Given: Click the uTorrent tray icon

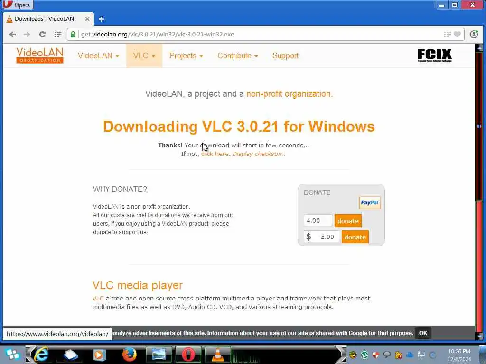Looking at the screenshot, I should (x=364, y=355).
